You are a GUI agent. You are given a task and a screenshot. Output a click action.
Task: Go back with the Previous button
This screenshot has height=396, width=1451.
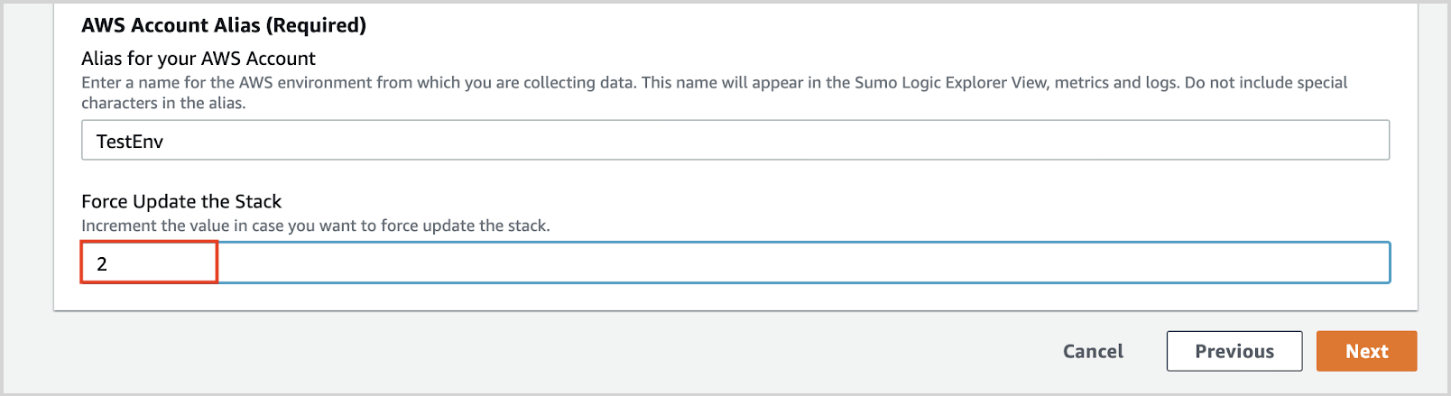1234,351
